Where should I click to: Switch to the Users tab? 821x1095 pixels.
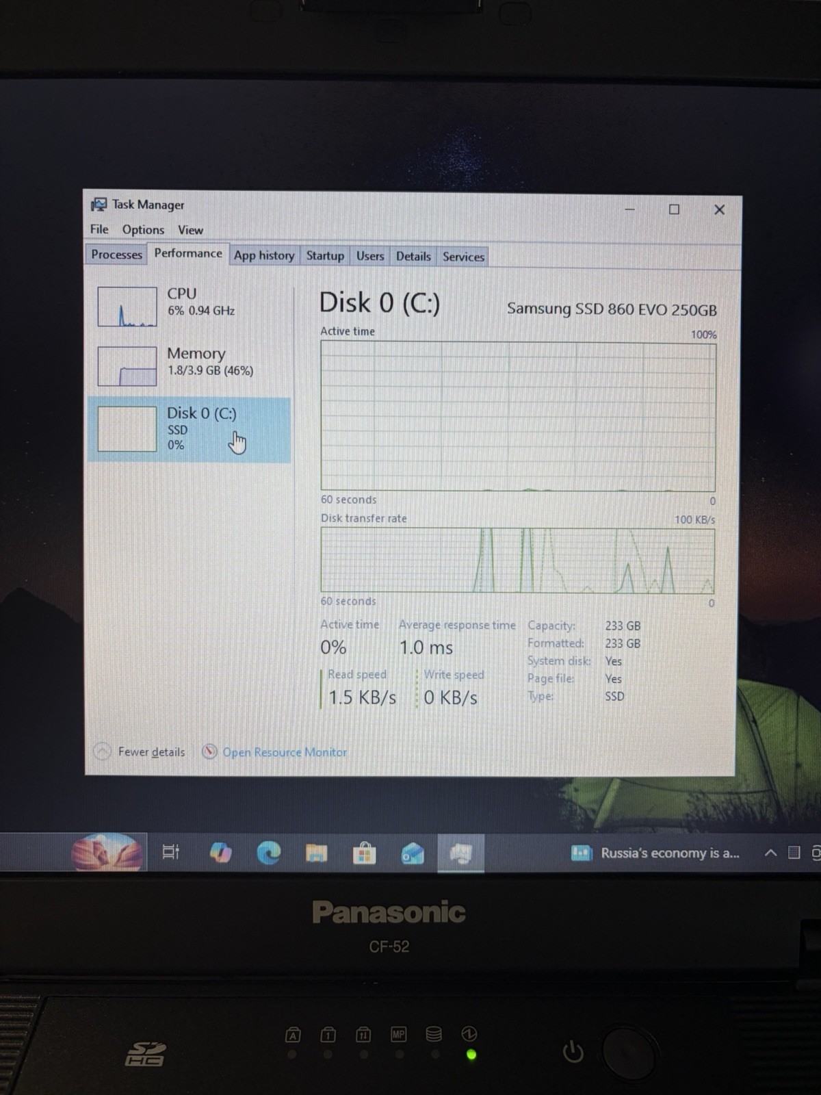(x=370, y=256)
